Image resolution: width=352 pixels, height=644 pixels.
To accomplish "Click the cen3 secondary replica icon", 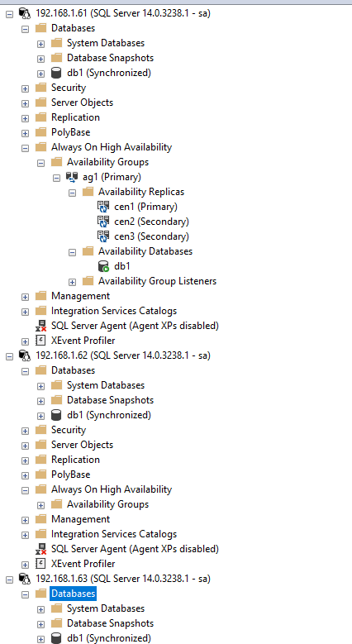I will pyautogui.click(x=103, y=236).
